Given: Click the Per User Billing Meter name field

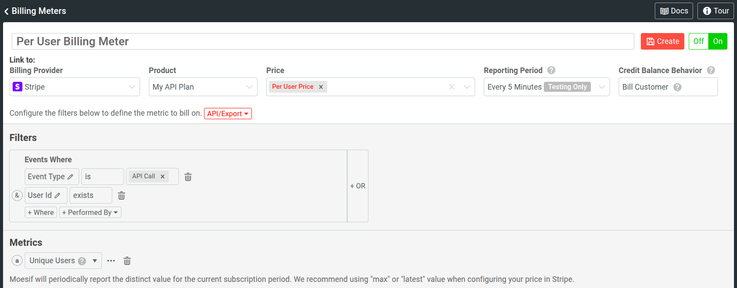Looking at the screenshot, I should [323, 41].
